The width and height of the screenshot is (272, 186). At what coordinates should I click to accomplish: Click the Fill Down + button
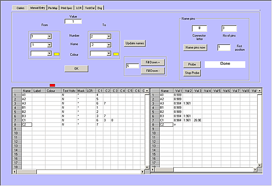tap(153, 62)
